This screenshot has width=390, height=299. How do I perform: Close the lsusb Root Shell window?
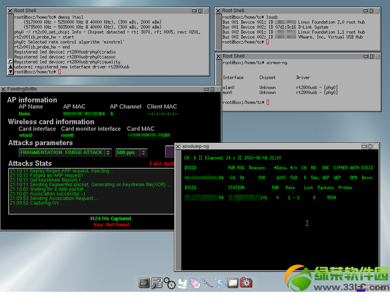218,11
